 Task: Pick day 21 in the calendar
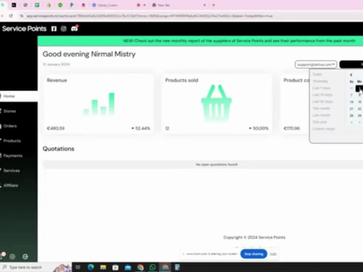(x=351, y=109)
